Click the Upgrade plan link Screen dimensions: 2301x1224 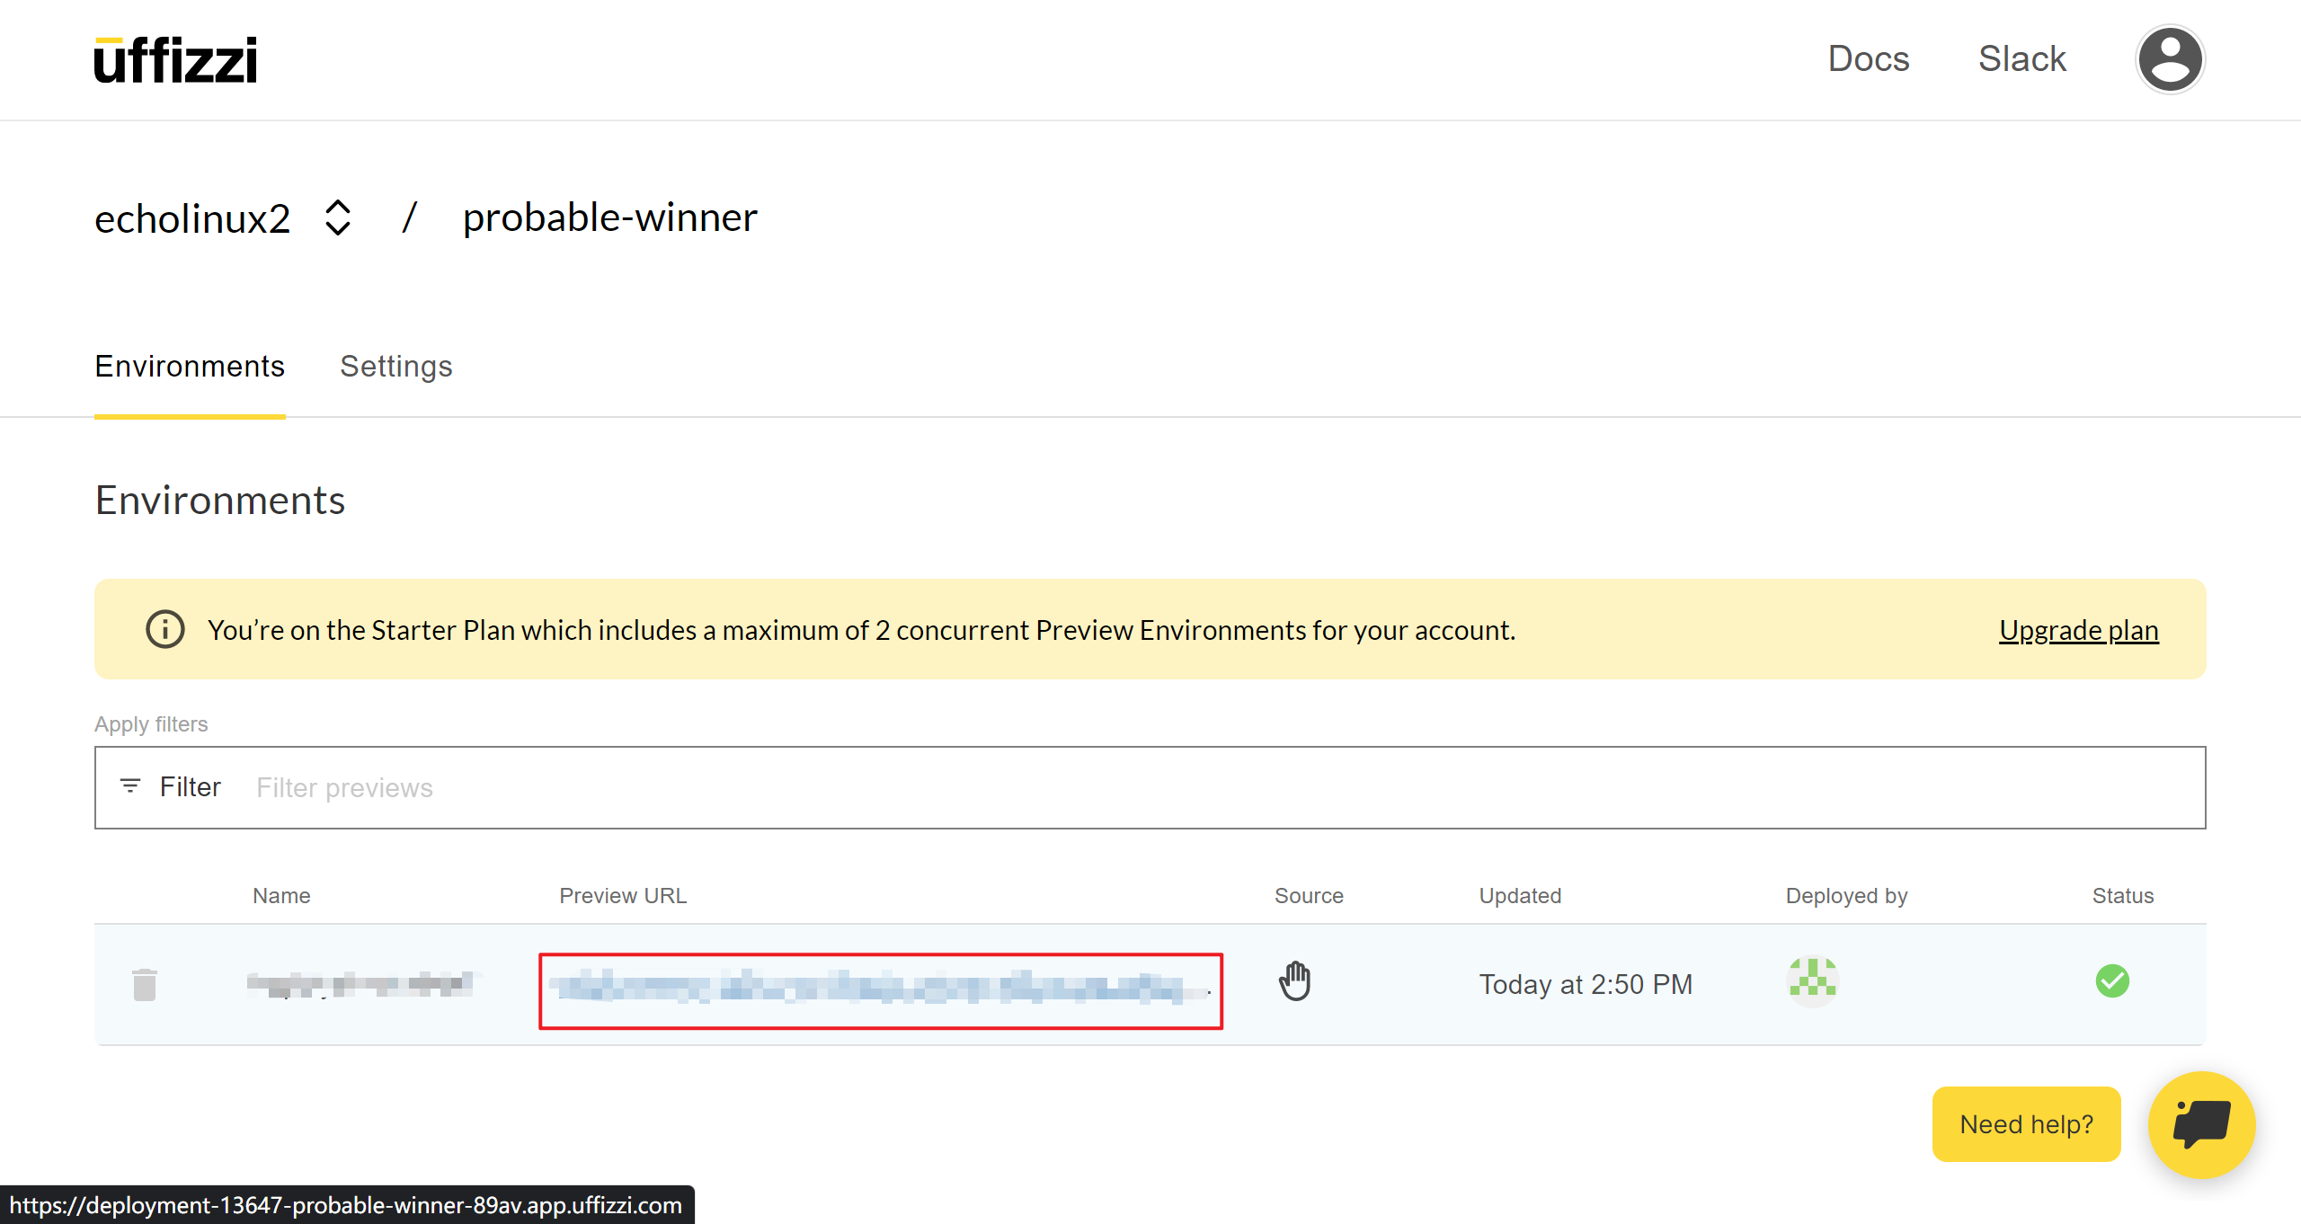(2078, 630)
